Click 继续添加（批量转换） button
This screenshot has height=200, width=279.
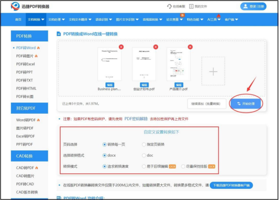[207, 104]
